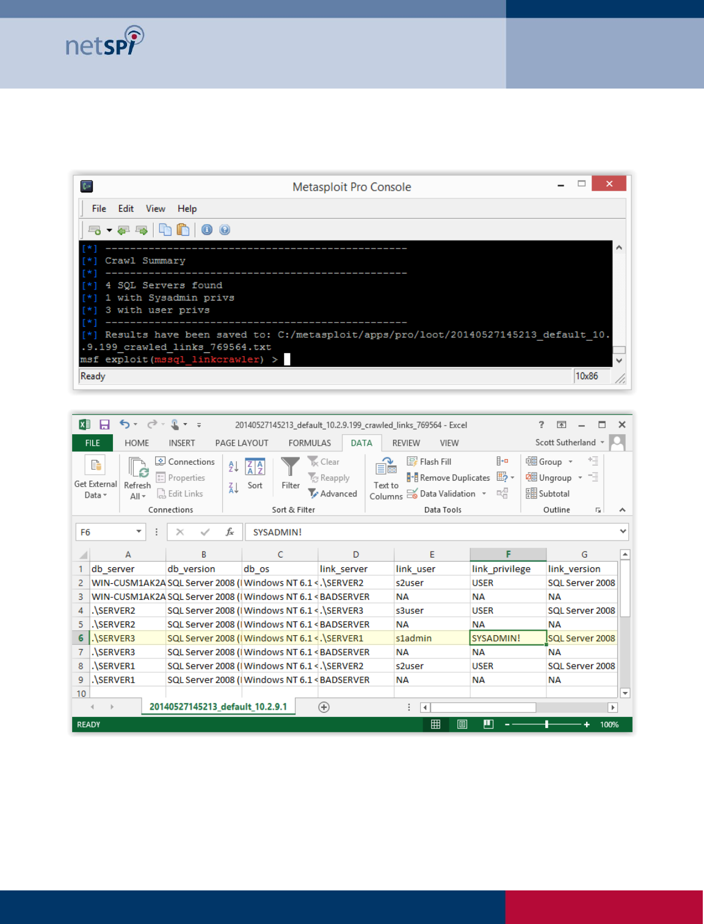Image resolution: width=704 pixels, height=924 pixels.
Task: Open the Excel FILE tab
Action: tap(93, 443)
